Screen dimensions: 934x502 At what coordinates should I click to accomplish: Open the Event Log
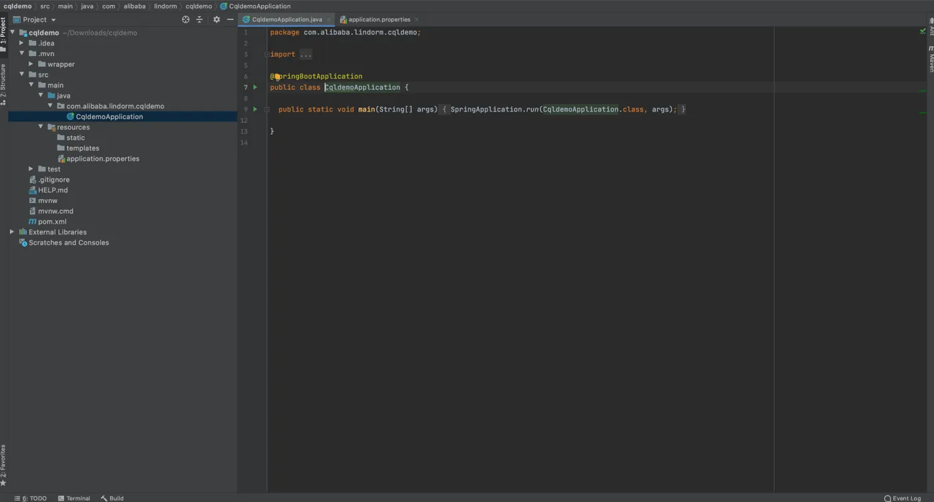902,498
